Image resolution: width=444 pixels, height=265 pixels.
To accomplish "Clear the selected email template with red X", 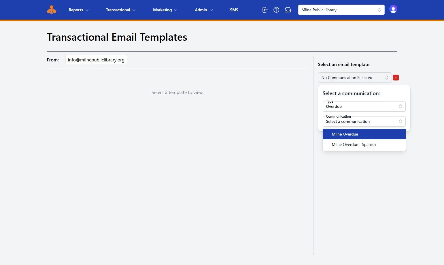I will 396,78.
